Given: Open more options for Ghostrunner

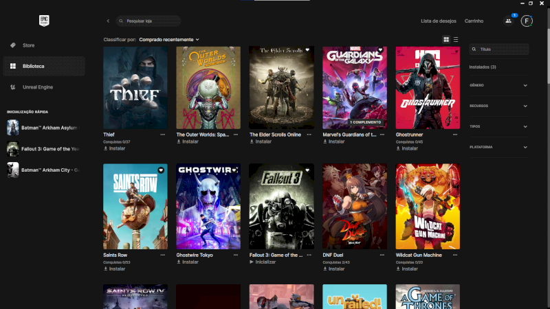Looking at the screenshot, I should tap(456, 135).
